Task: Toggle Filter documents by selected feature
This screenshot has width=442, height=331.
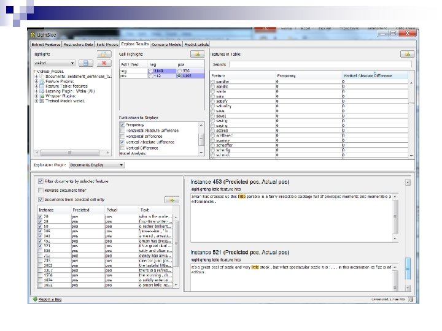Action: coord(41,181)
